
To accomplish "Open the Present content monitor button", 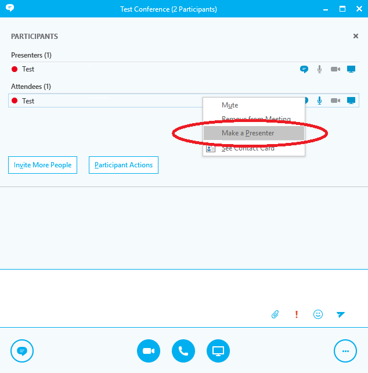I will click(218, 351).
